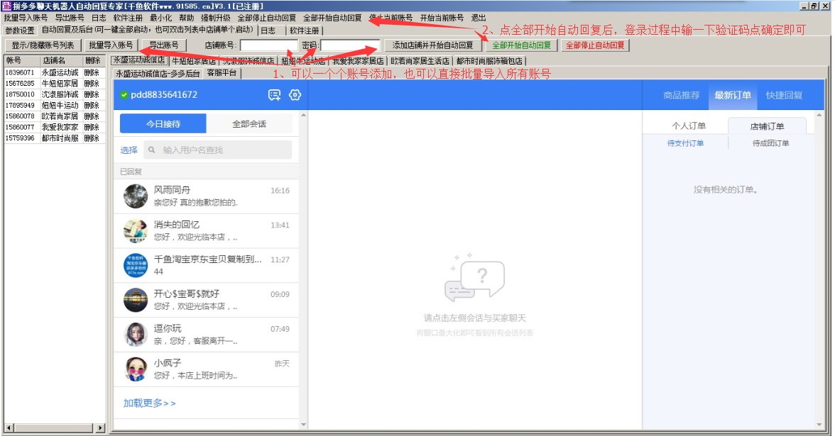Click the new message icon beside pdd8835641672
This screenshot has height=436, width=835.
274,95
